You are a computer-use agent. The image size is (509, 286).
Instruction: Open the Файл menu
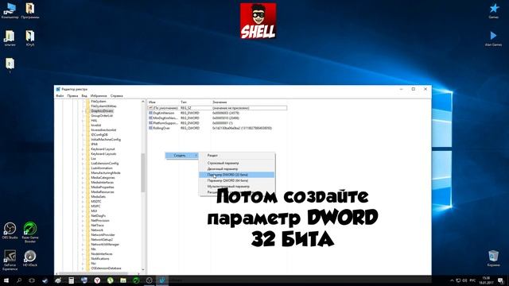pos(60,96)
